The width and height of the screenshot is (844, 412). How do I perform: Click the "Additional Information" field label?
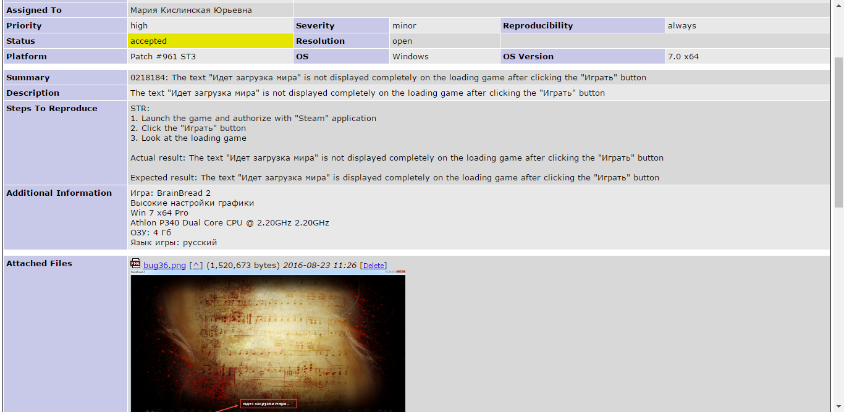click(x=59, y=193)
